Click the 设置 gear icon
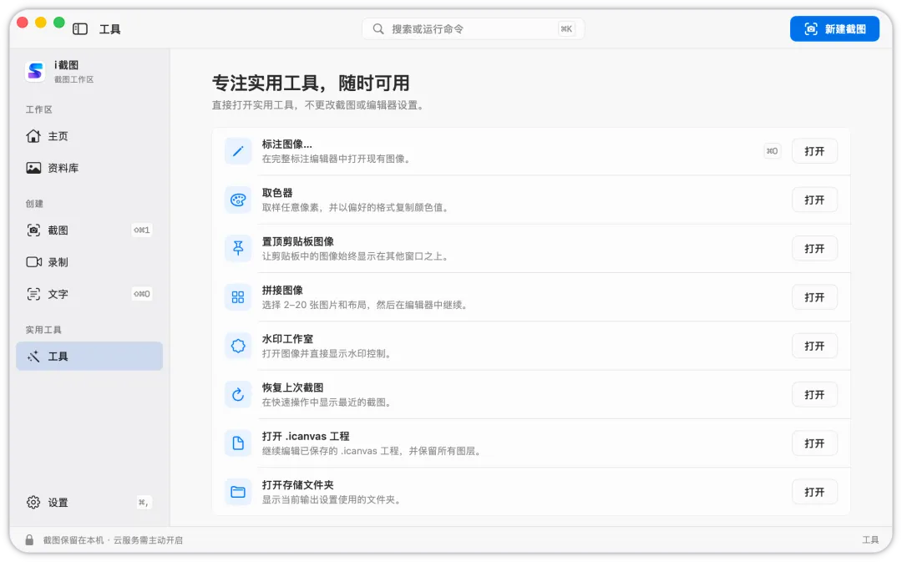Screen dimensions: 902x562 coord(33,502)
